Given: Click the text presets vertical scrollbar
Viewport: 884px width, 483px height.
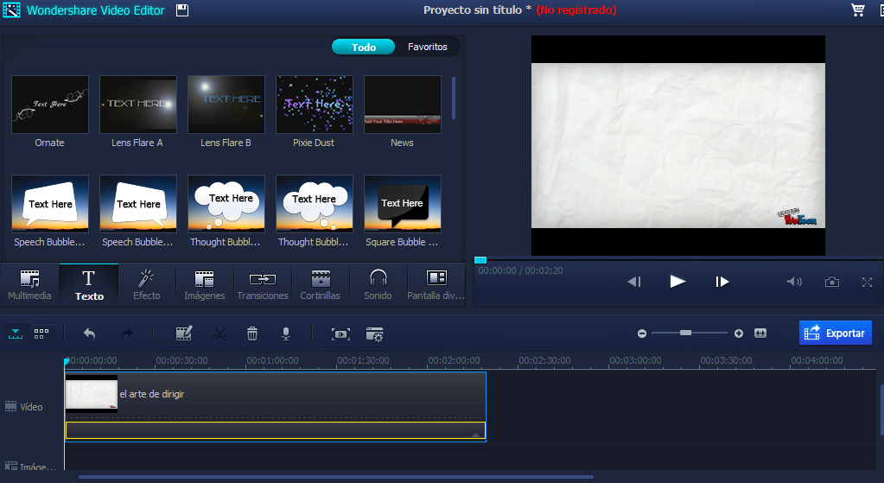Looking at the screenshot, I should (454, 98).
